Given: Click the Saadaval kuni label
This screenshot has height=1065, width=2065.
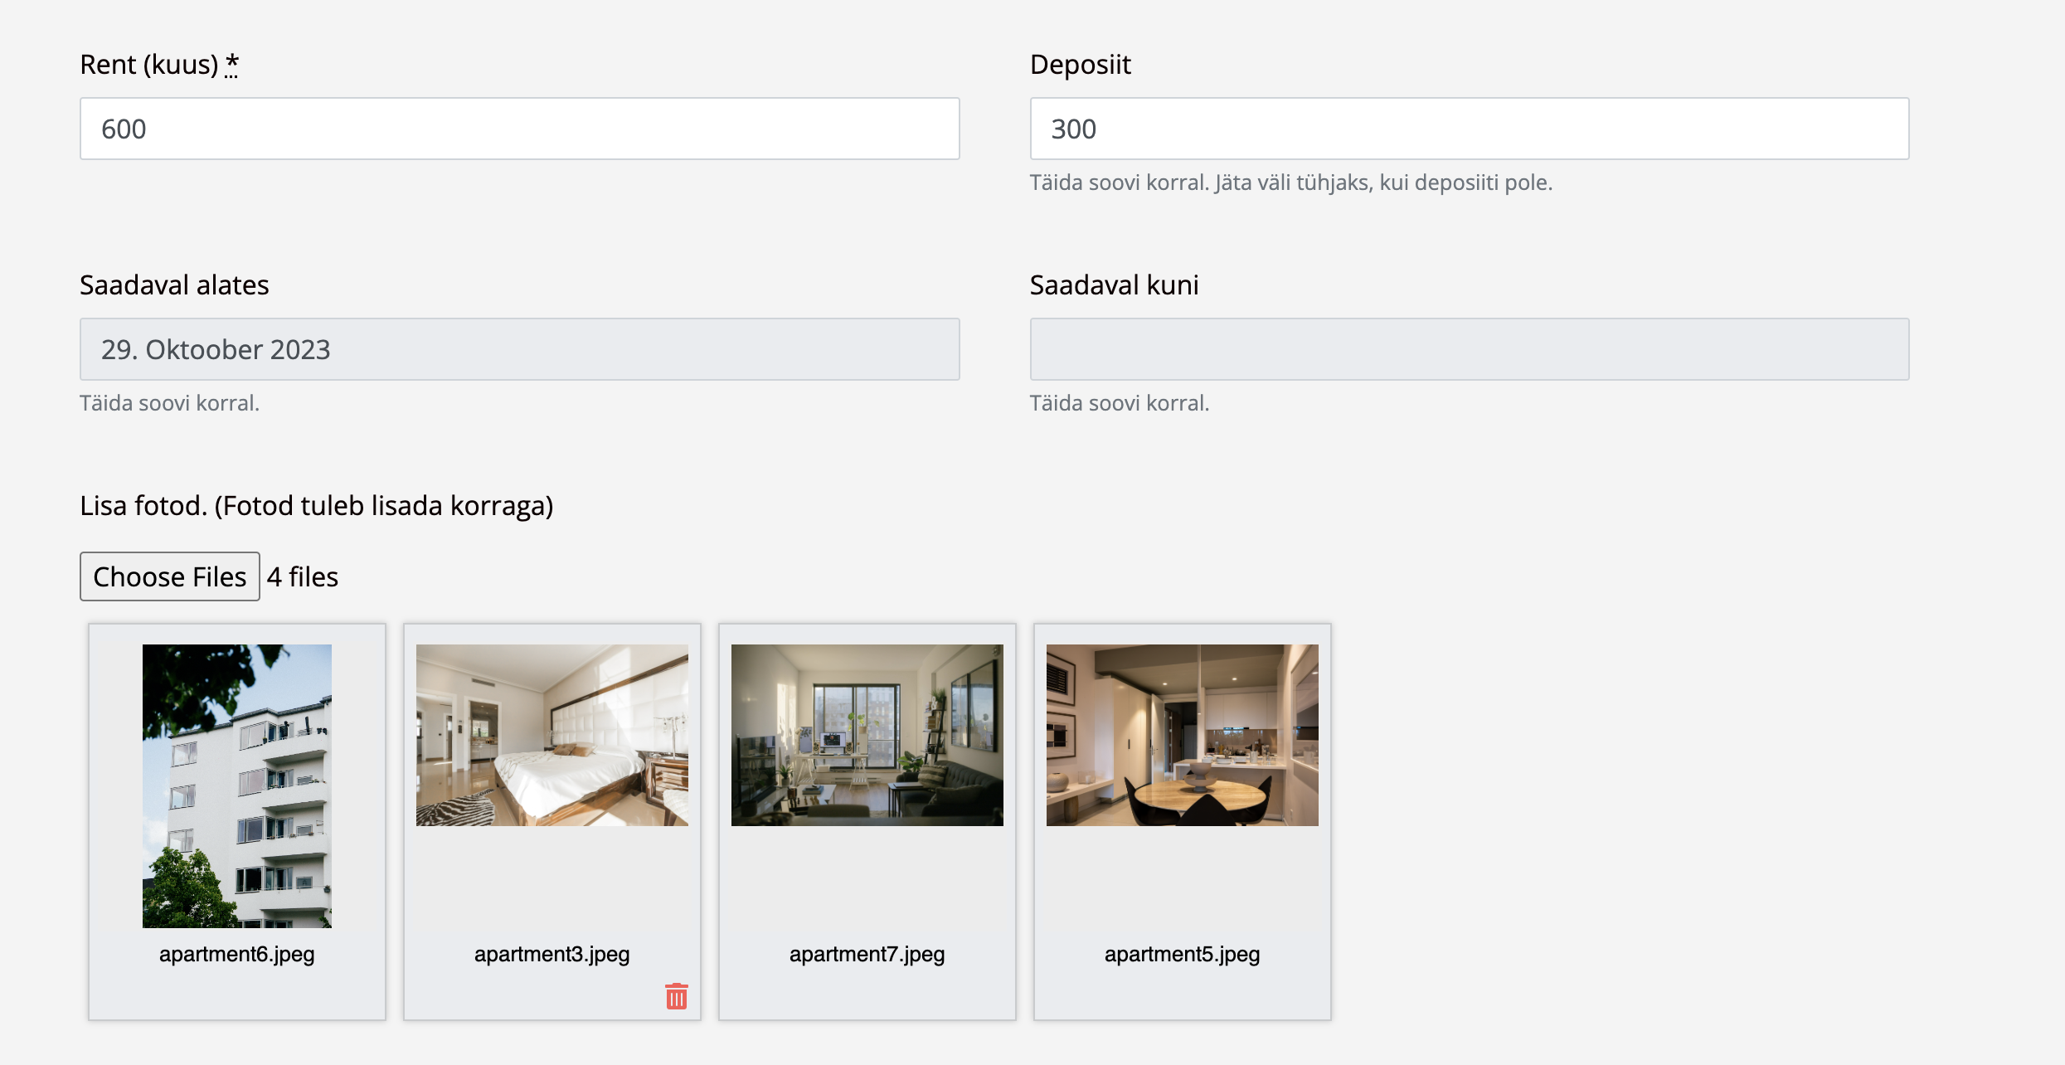Looking at the screenshot, I should (x=1114, y=284).
